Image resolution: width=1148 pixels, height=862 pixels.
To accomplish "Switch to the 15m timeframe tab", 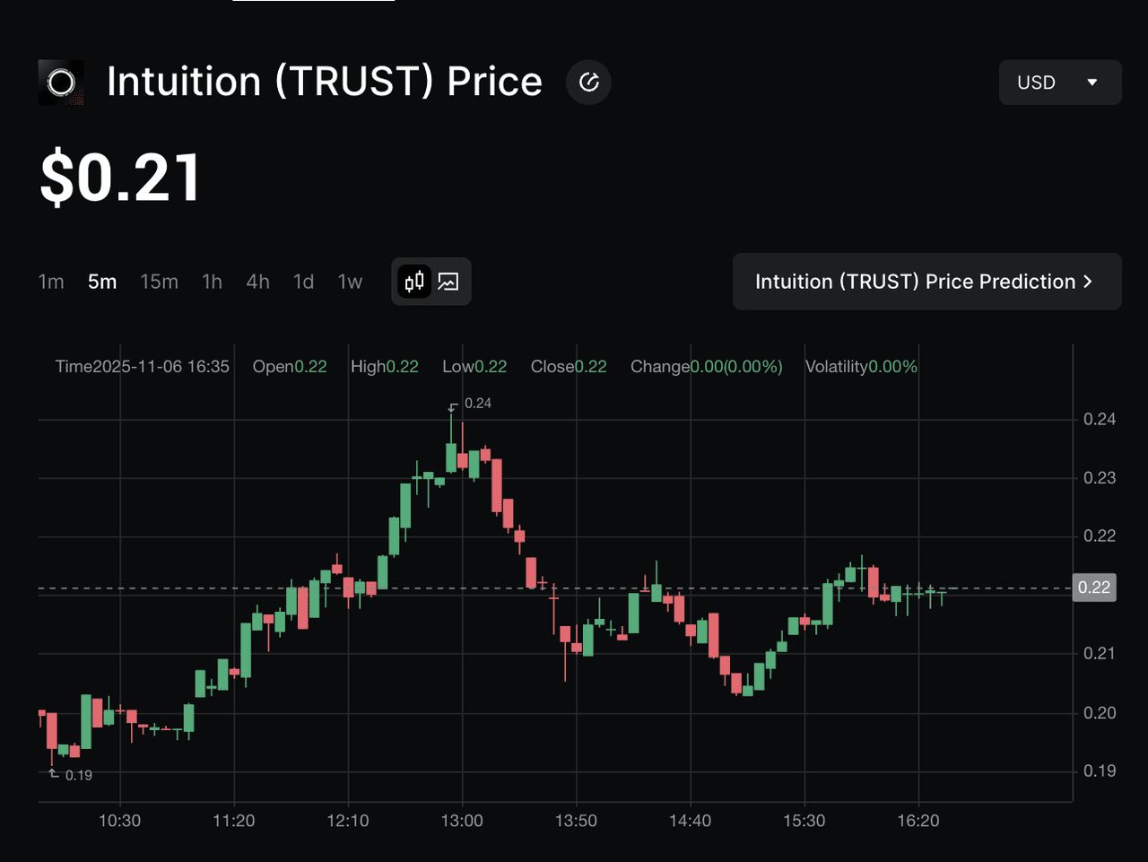I will [x=159, y=281].
